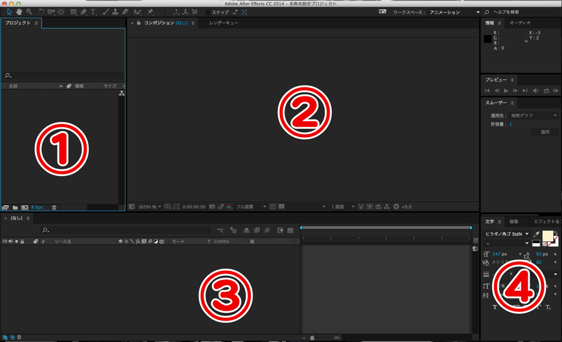Switch to the オーディオ tab

click(520, 23)
